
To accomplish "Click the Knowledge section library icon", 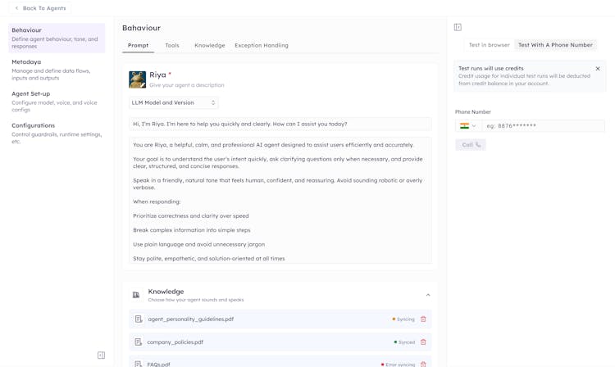I will pos(136,295).
